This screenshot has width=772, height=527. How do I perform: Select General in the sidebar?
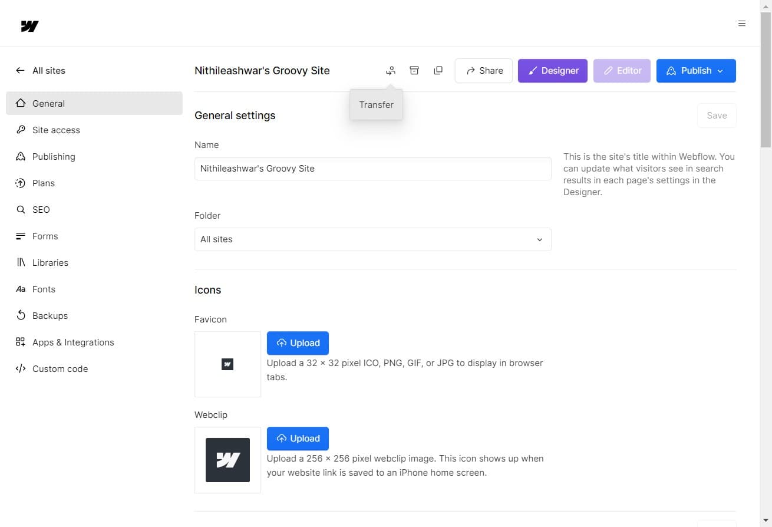coord(48,103)
